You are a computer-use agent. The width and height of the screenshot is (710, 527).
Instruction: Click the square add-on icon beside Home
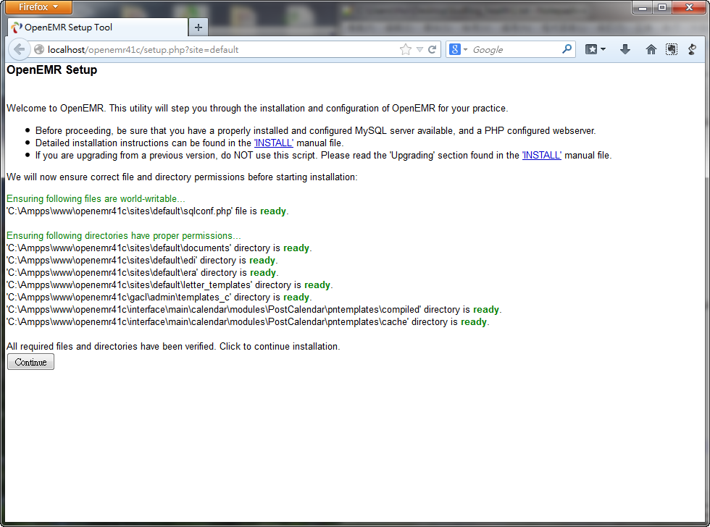point(672,49)
